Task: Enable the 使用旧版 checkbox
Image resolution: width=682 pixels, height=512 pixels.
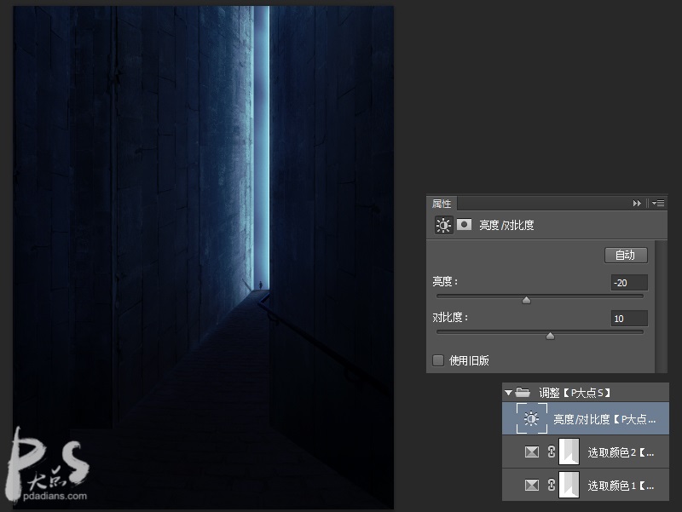Action: (438, 360)
